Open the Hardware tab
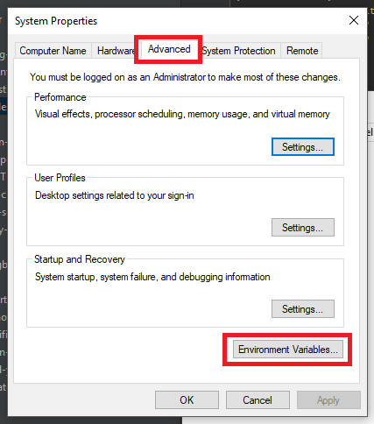 coord(115,51)
